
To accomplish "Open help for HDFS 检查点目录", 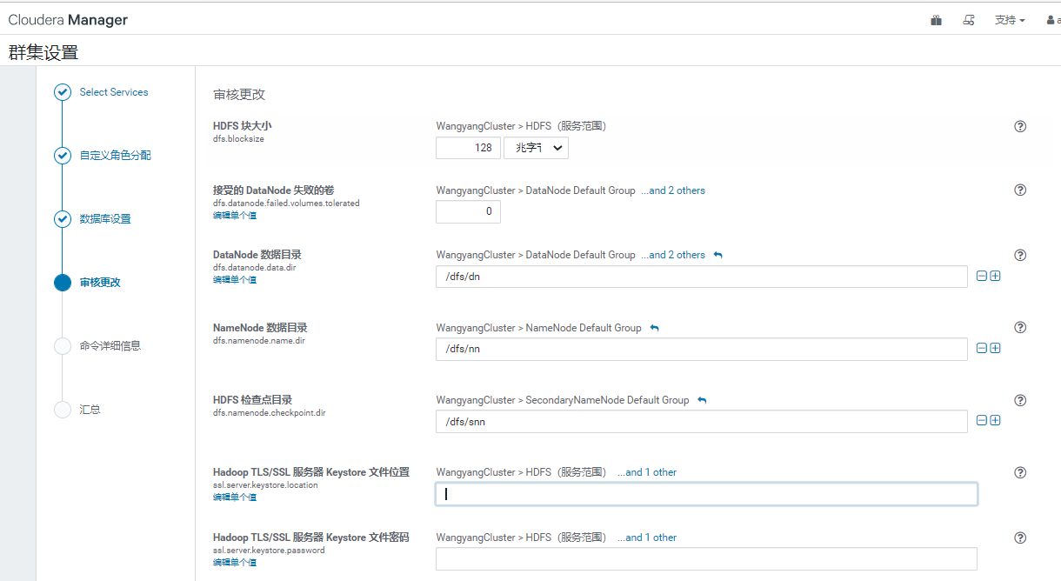I will [1021, 400].
